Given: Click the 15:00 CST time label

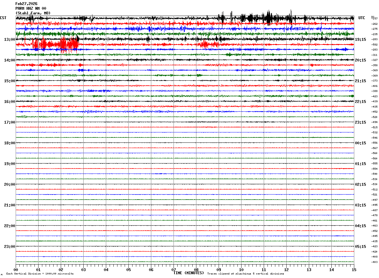Looking at the screenshot, I should [x=10, y=81].
